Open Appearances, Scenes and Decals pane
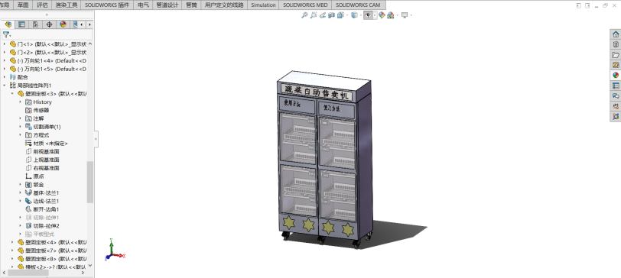Viewport: 621px width, 278px height. tap(616, 75)
